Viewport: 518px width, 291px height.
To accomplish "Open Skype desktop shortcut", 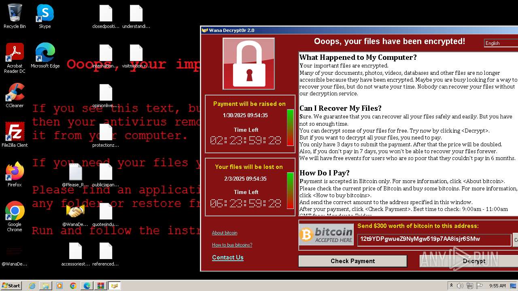I will pyautogui.click(x=45, y=16).
